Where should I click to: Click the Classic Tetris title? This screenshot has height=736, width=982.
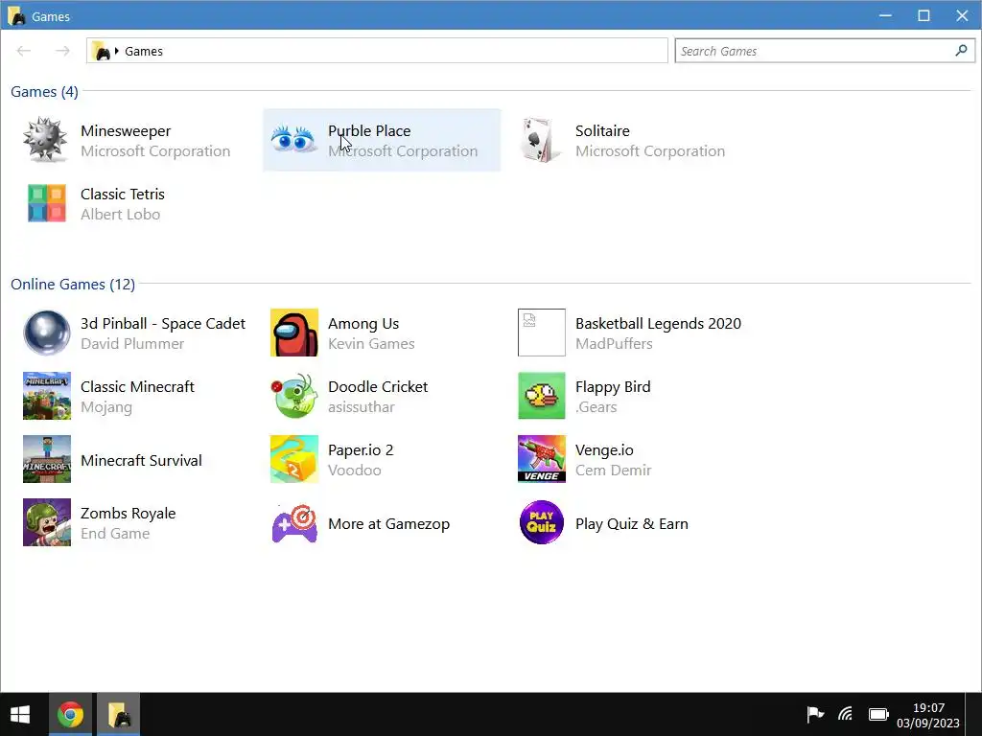click(123, 194)
